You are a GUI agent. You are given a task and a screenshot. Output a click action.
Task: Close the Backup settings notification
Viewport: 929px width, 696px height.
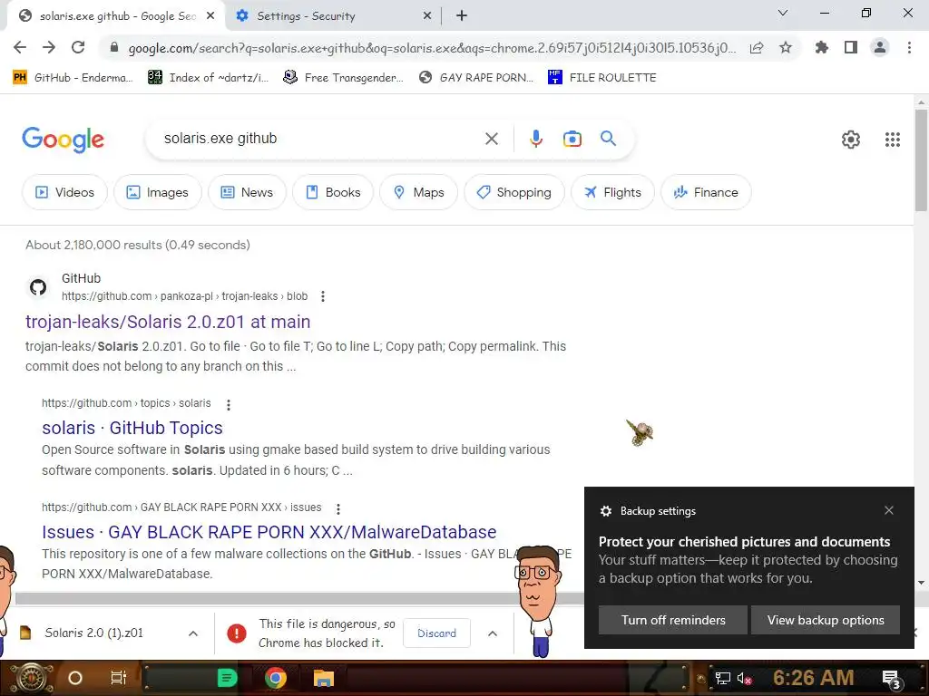[x=889, y=510]
